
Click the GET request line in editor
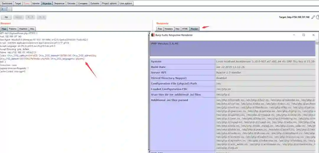[x=19, y=33]
